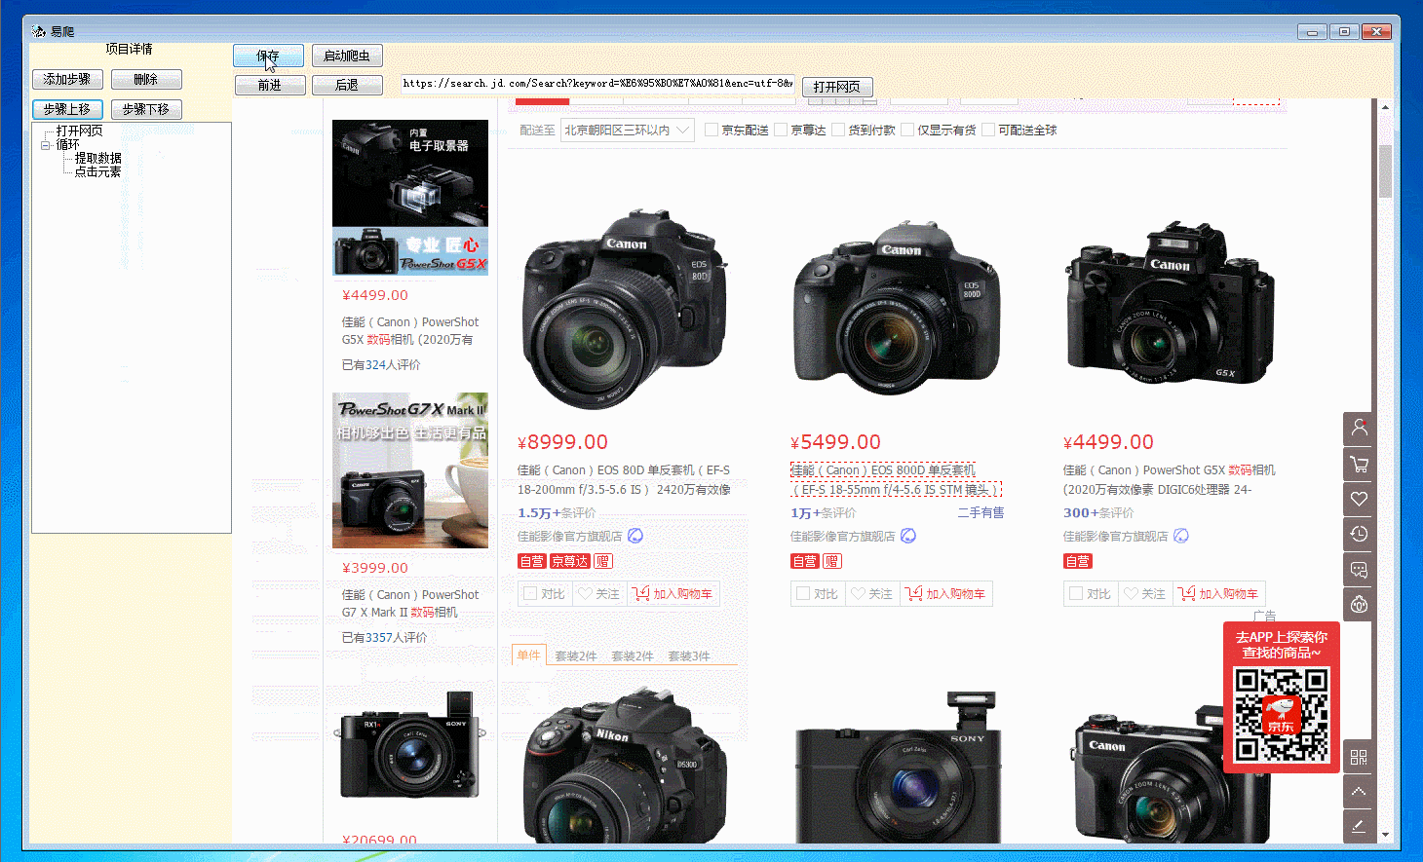1423x862 pixels.
Task: Open the user account sidebar icon
Action: (x=1359, y=429)
